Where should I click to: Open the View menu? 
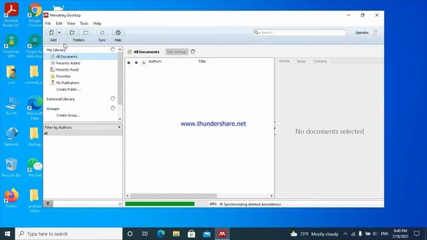71,23
